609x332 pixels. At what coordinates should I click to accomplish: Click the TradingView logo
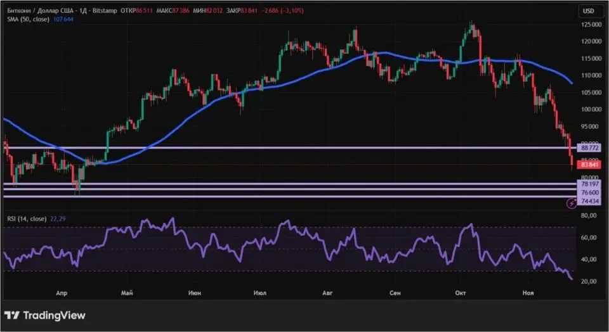tap(45, 315)
